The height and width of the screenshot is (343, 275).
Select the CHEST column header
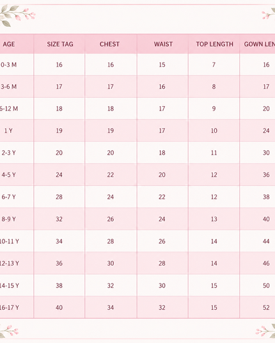coord(109,44)
